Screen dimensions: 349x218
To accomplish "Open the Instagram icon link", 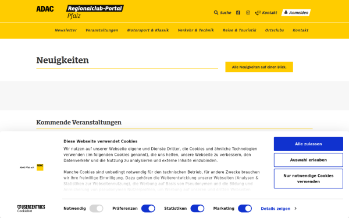I will [248, 13].
